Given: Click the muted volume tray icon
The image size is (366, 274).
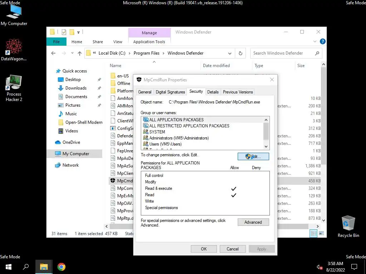Looking at the screenshot, I should tap(320, 267).
